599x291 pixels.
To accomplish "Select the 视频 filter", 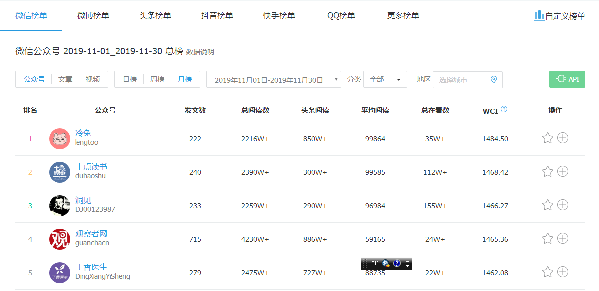I will pyautogui.click(x=93, y=80).
